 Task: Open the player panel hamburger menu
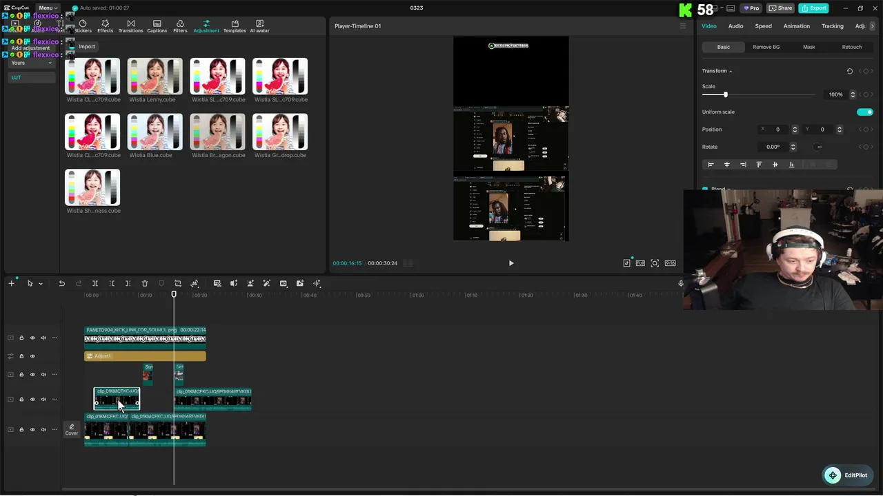click(x=683, y=26)
